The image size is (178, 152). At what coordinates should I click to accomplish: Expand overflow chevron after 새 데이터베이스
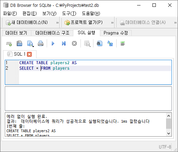(57, 23)
